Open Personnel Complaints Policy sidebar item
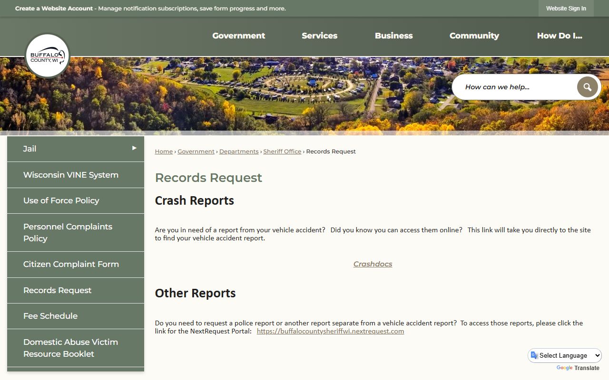 [76, 232]
